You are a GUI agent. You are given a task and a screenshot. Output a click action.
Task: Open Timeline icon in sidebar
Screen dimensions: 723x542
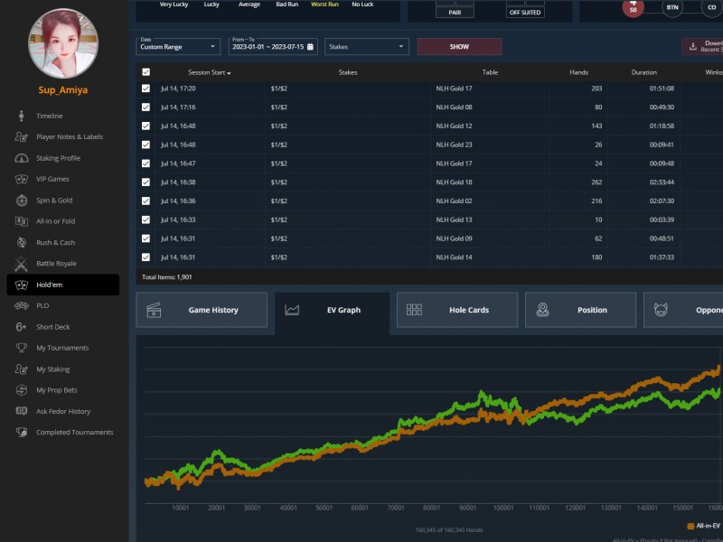pyautogui.click(x=21, y=116)
